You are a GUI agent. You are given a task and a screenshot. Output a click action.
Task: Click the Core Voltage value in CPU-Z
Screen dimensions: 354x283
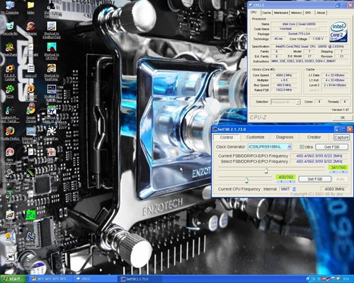coord(318,39)
